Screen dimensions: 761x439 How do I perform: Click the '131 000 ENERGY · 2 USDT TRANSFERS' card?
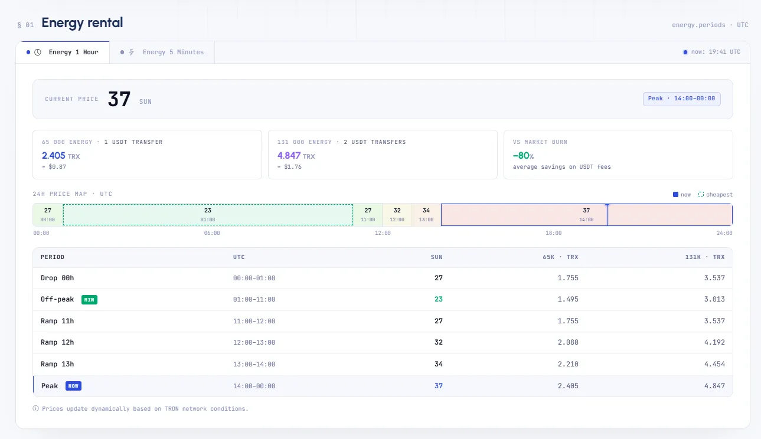coord(383,155)
